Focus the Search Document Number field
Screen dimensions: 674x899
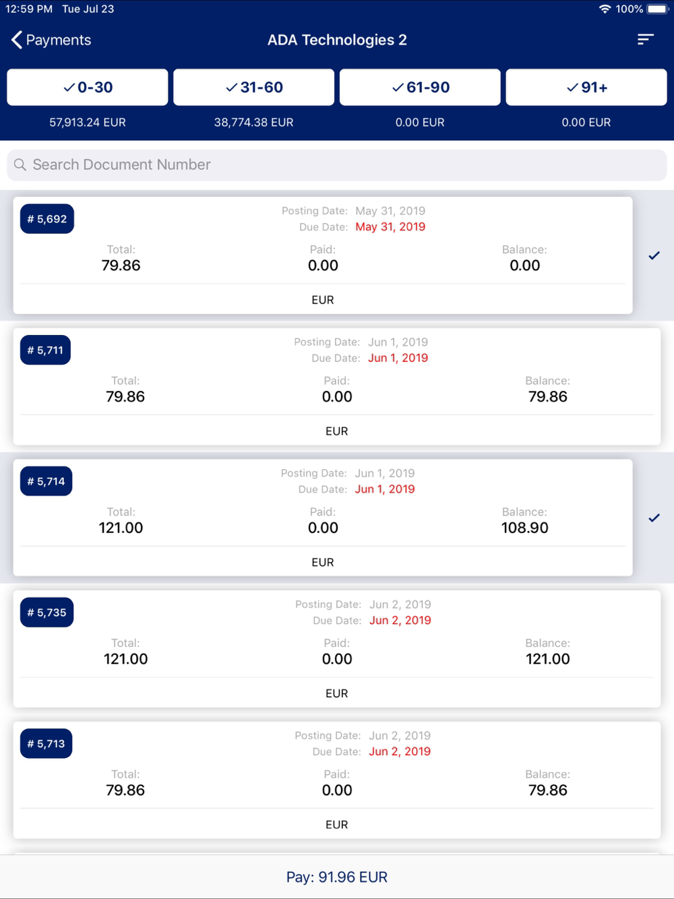337,165
